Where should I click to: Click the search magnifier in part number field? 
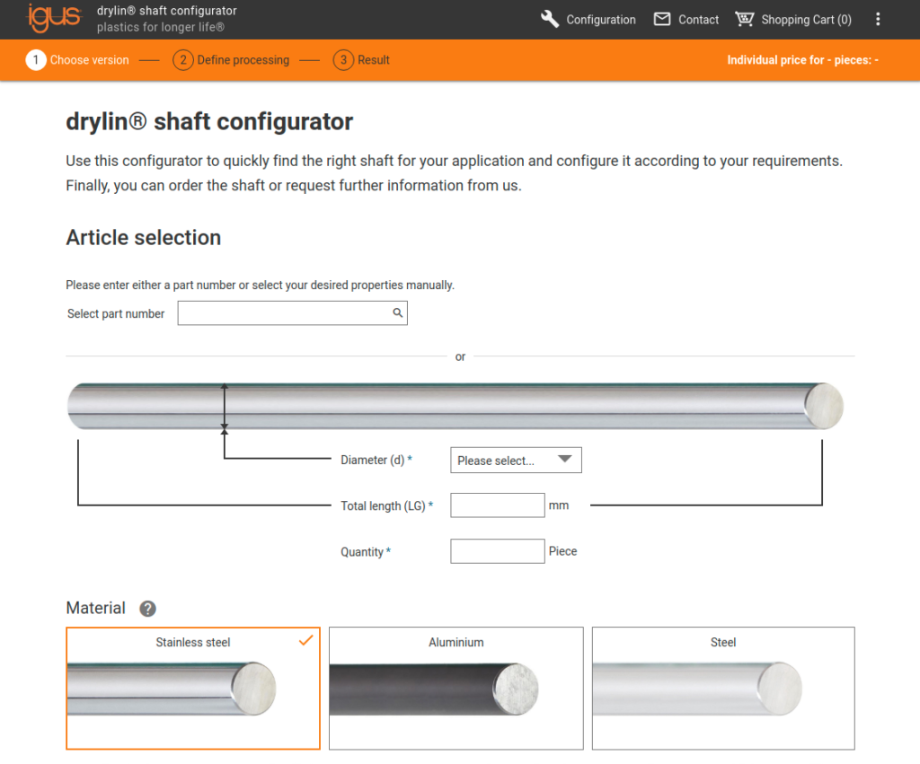(397, 313)
